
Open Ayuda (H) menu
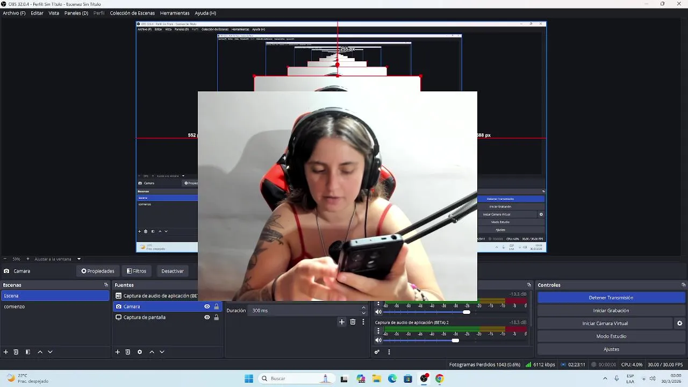pos(205,13)
